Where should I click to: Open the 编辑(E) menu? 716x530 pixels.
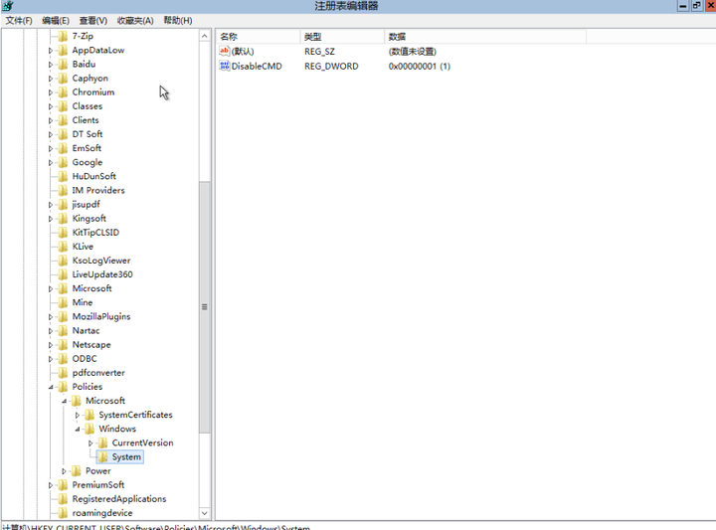(x=56, y=21)
